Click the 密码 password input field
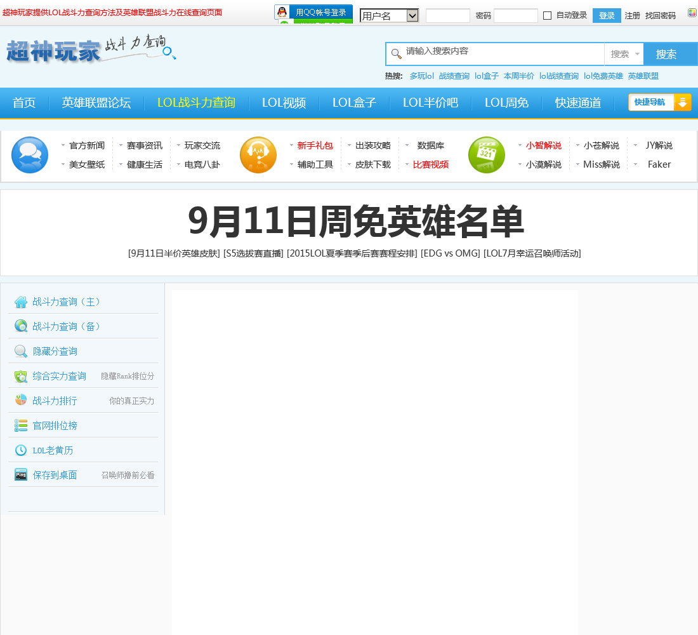This screenshot has width=698, height=635. 516,16
